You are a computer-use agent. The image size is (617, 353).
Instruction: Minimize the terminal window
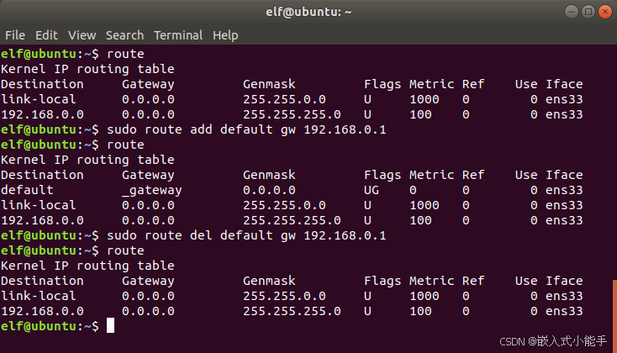tap(572, 12)
